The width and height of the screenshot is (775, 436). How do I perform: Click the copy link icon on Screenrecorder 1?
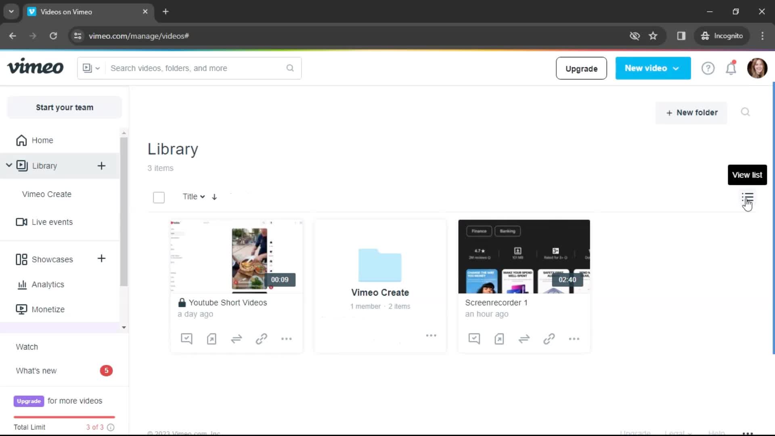[x=549, y=339]
